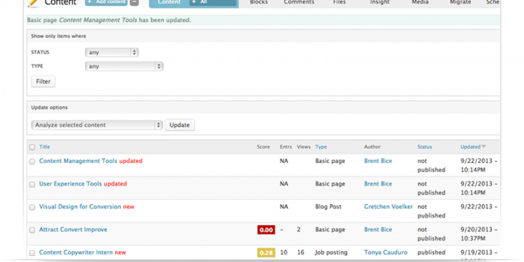
Task: Click the Show only items where heading
Action: pos(58,36)
